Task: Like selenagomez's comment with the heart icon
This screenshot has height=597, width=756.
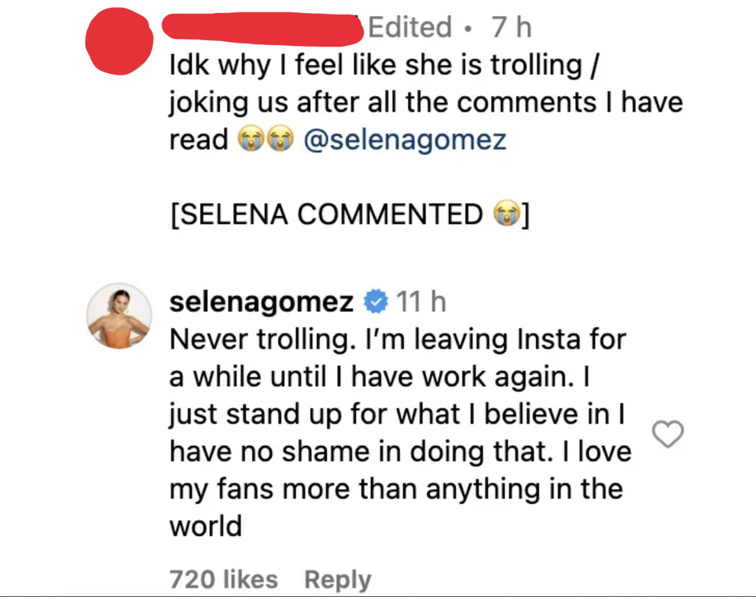Action: click(668, 434)
